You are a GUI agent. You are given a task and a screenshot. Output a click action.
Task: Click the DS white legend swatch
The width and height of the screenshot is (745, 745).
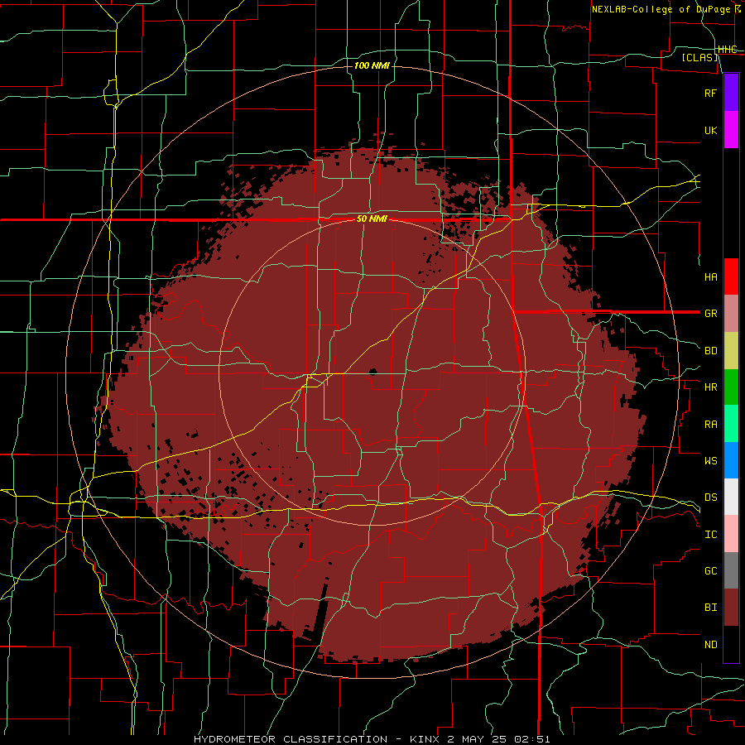[x=731, y=497]
